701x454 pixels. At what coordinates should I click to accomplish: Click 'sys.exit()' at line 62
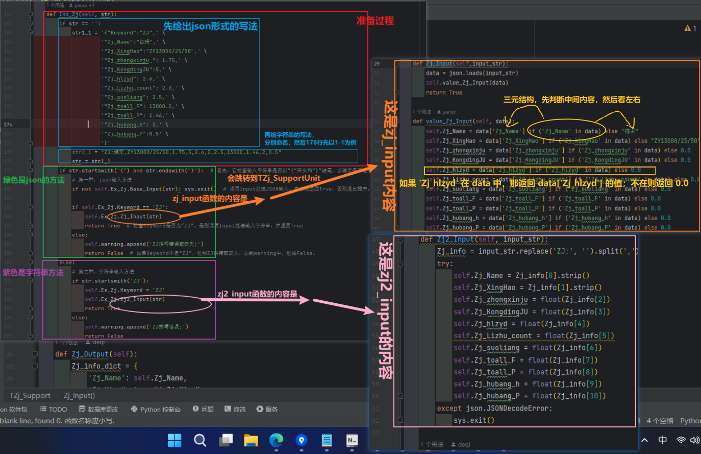point(474,420)
